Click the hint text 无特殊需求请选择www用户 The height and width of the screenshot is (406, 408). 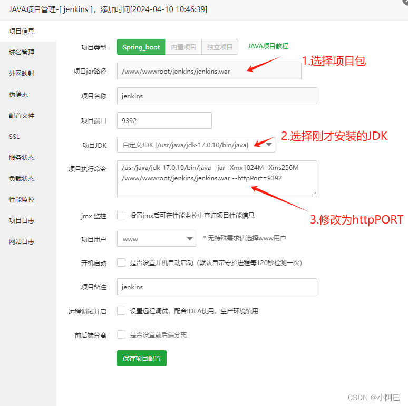coord(245,238)
